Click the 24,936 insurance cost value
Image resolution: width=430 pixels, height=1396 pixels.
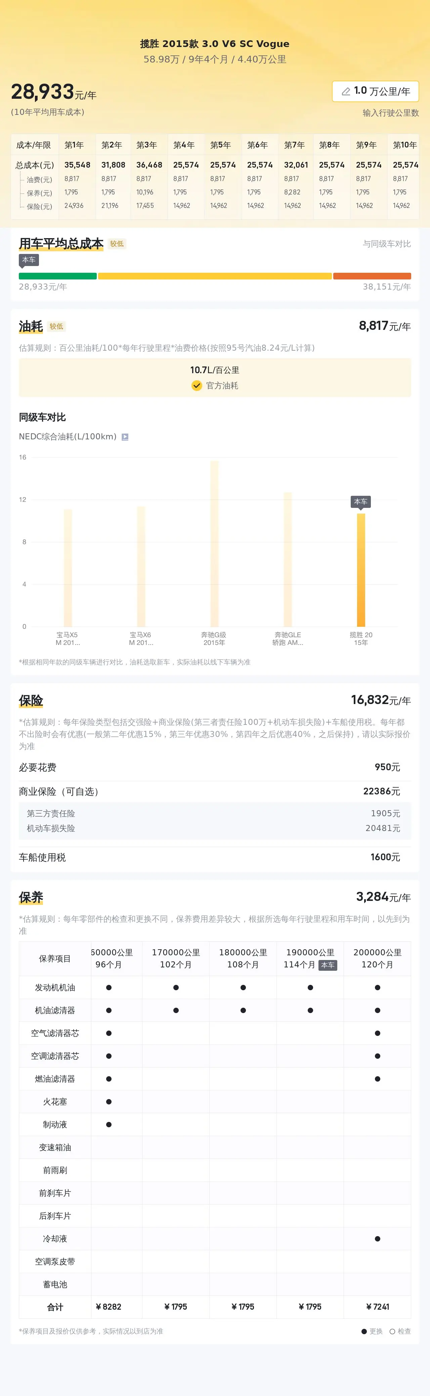pyautogui.click(x=74, y=206)
